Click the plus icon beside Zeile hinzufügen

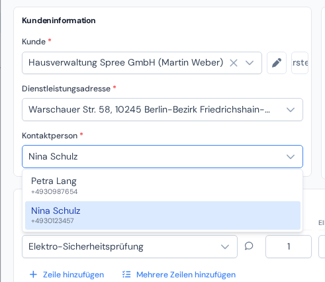click(x=33, y=275)
